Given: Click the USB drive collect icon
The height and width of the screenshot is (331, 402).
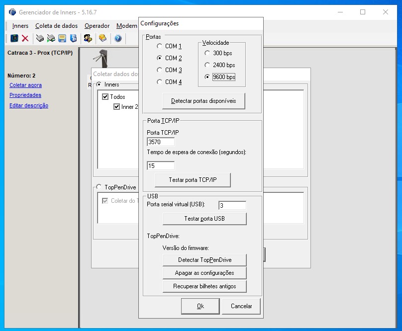Looking at the screenshot, I should [x=40, y=38].
